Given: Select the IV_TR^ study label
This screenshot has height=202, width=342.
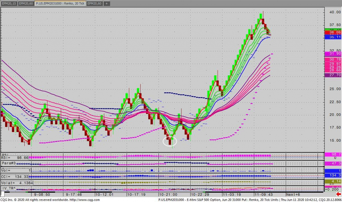Looking at the screenshot, I should (x=9, y=188).
